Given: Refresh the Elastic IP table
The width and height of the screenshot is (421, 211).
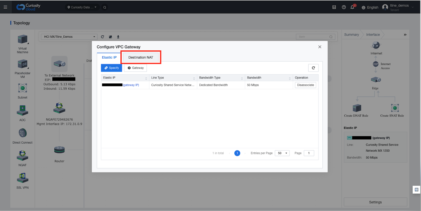Looking at the screenshot, I should (x=313, y=68).
